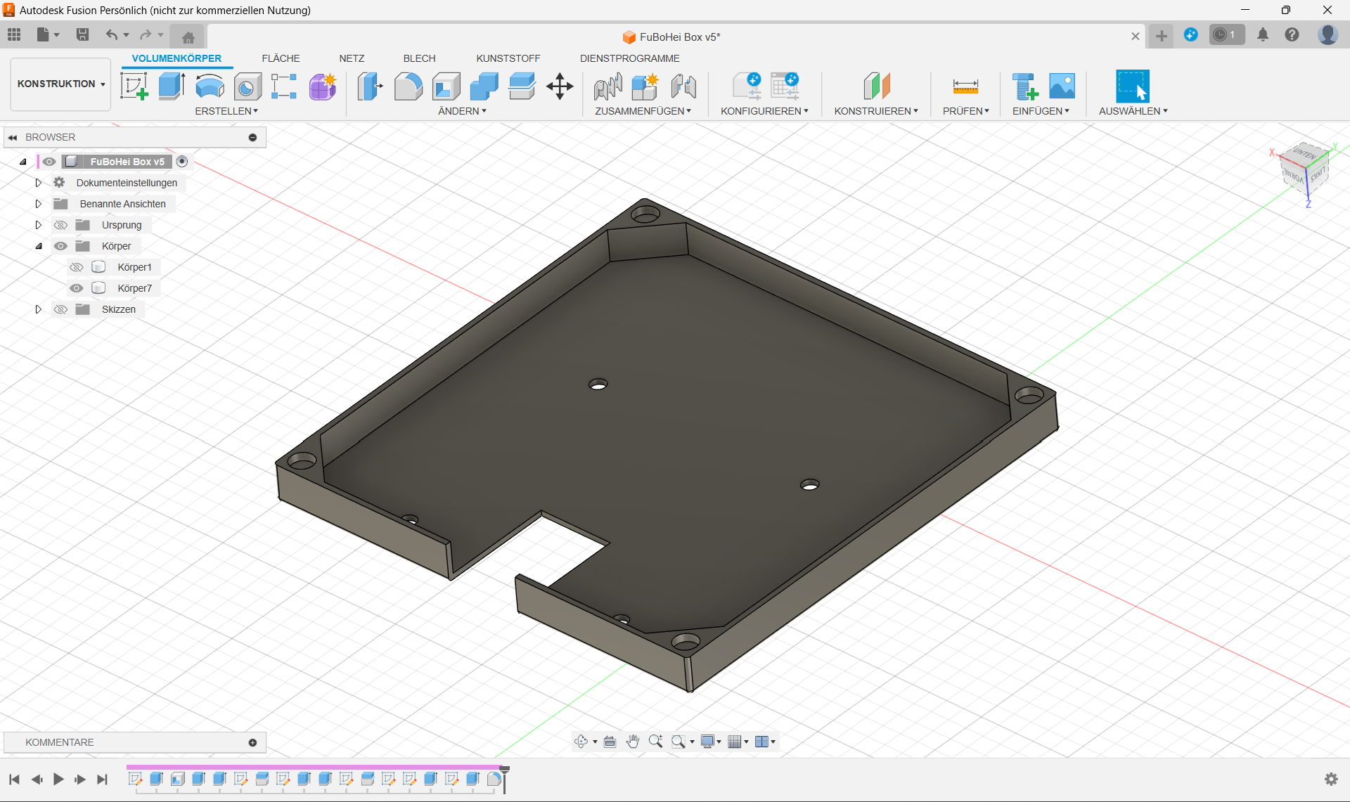
Task: Hide Körper7 body
Action: (x=77, y=288)
